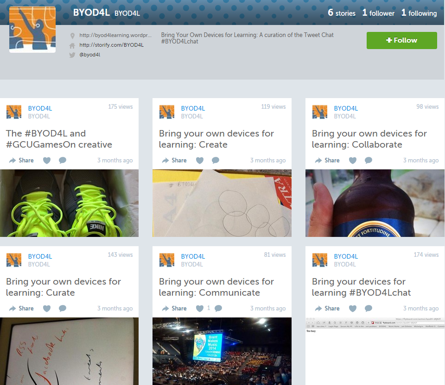Open the 'Bring your own devices for learning: Curate' title
This screenshot has width=445, height=385.
[64, 287]
